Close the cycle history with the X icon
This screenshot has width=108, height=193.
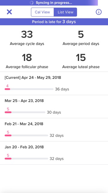click(x=9, y=12)
